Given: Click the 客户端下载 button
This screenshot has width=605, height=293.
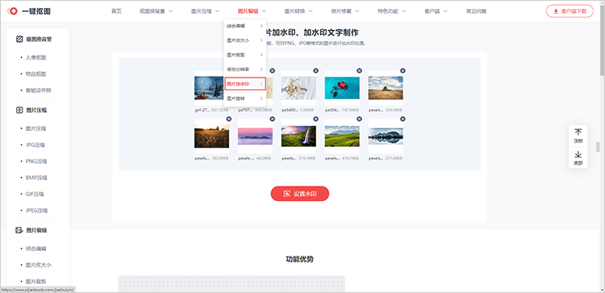Looking at the screenshot, I should (x=570, y=11).
